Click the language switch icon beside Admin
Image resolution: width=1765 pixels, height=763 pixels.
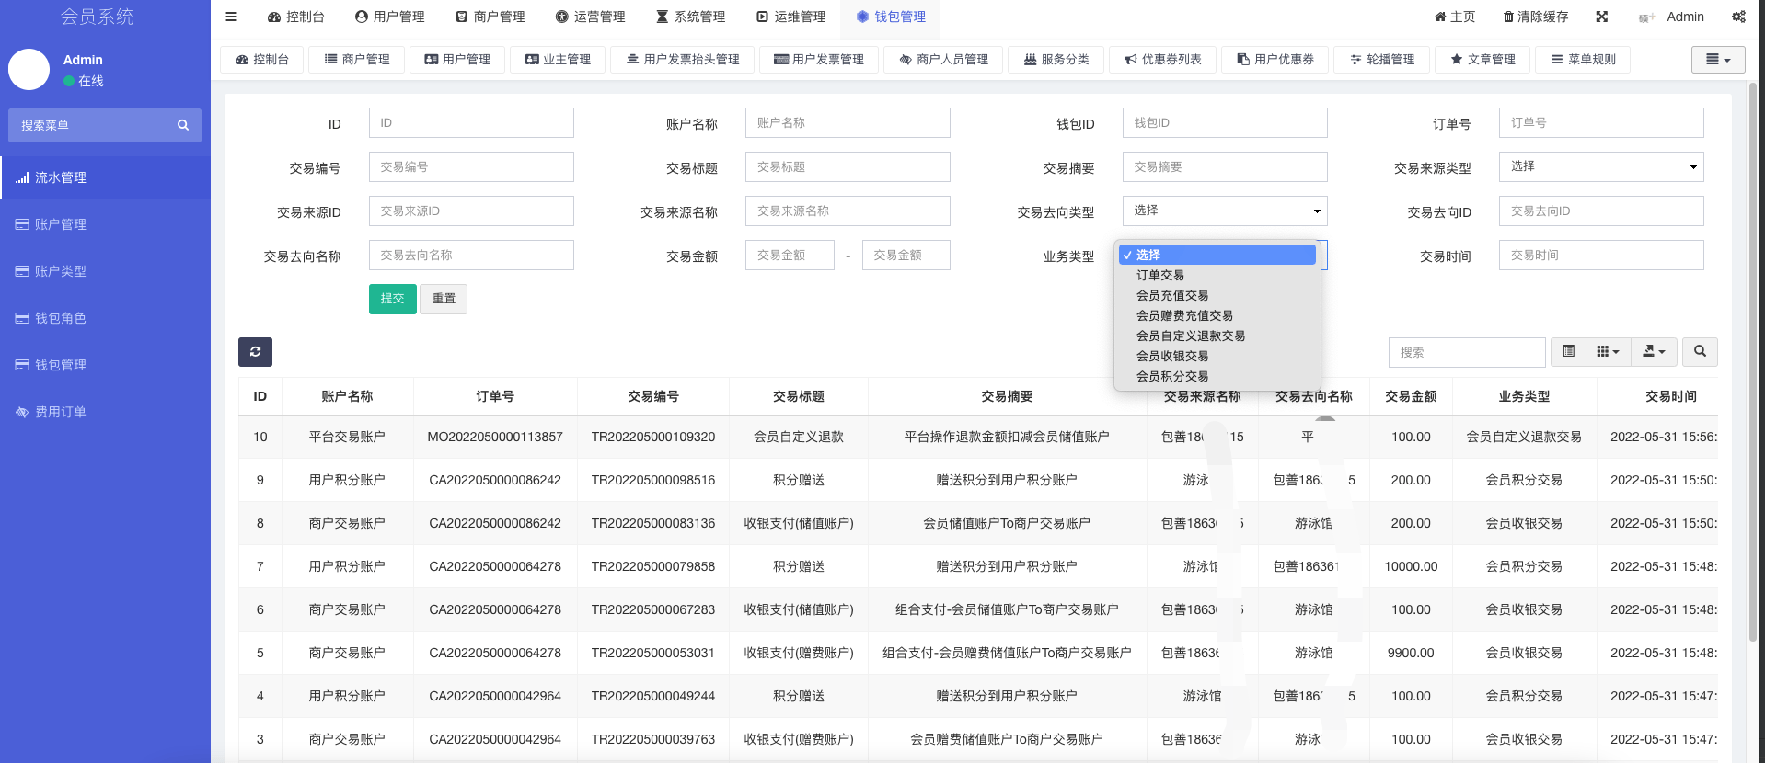point(1646,17)
